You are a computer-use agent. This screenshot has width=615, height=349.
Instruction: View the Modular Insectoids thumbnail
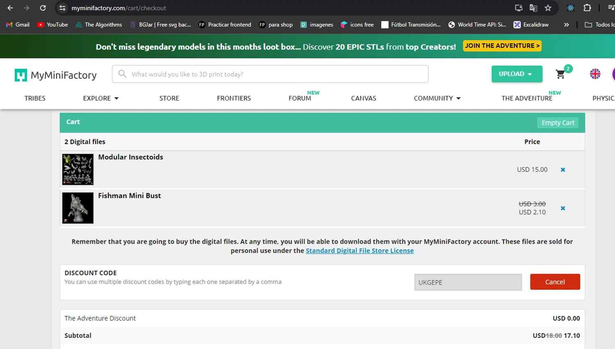[78, 169]
